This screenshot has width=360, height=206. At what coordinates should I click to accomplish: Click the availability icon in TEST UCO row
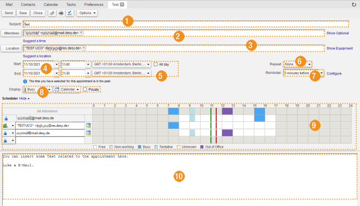[x=88, y=126]
